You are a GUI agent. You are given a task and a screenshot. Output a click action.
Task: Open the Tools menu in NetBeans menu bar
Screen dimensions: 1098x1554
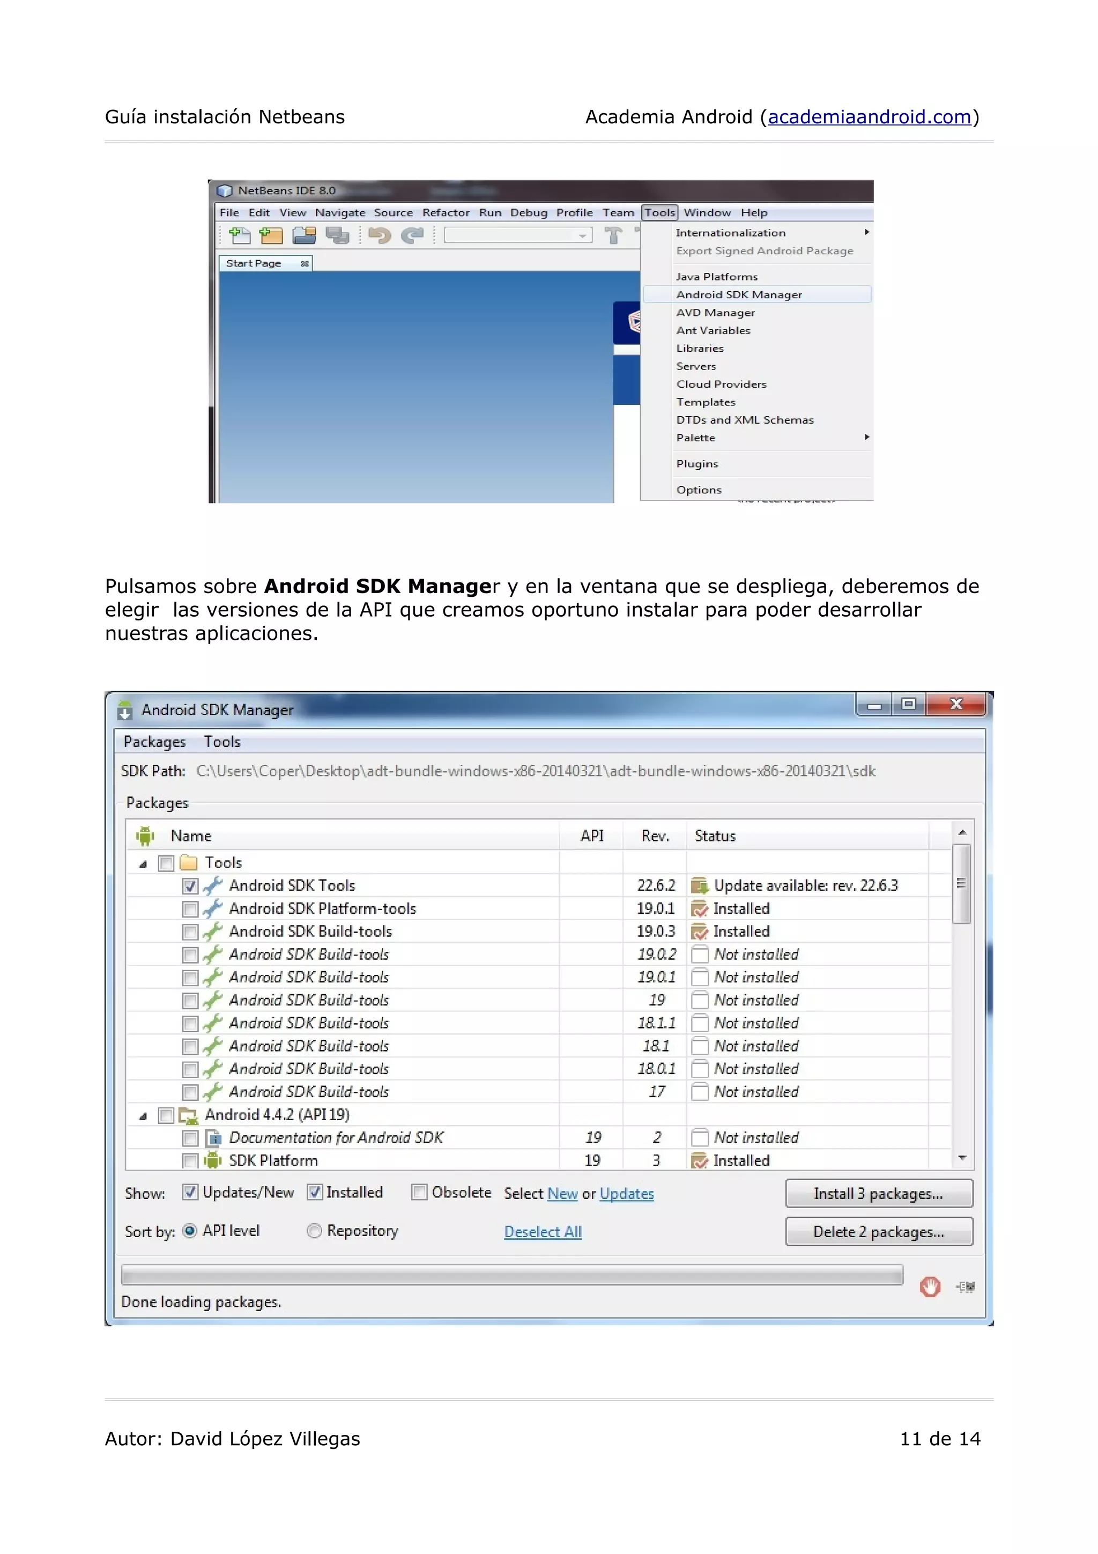pyautogui.click(x=659, y=212)
